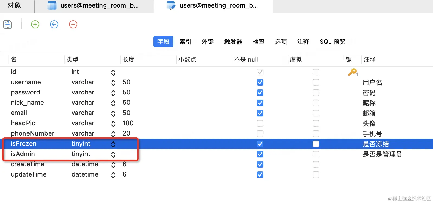Open the 检查 tab

coord(259,42)
